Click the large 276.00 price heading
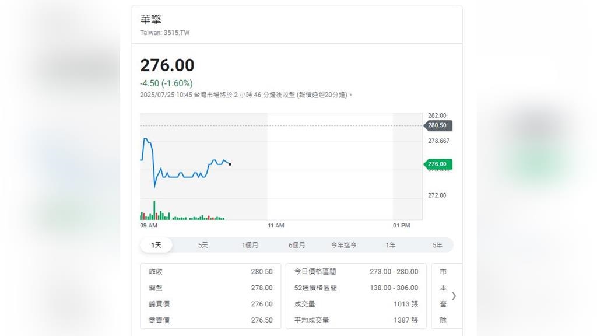The width and height of the screenshot is (597, 336). (167, 65)
